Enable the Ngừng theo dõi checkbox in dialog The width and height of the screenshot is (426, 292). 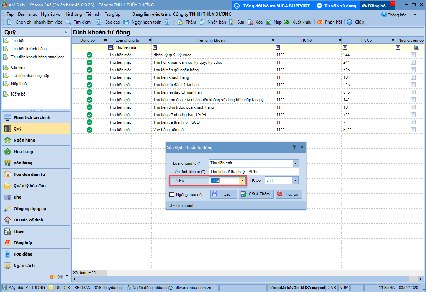pyautogui.click(x=172, y=195)
